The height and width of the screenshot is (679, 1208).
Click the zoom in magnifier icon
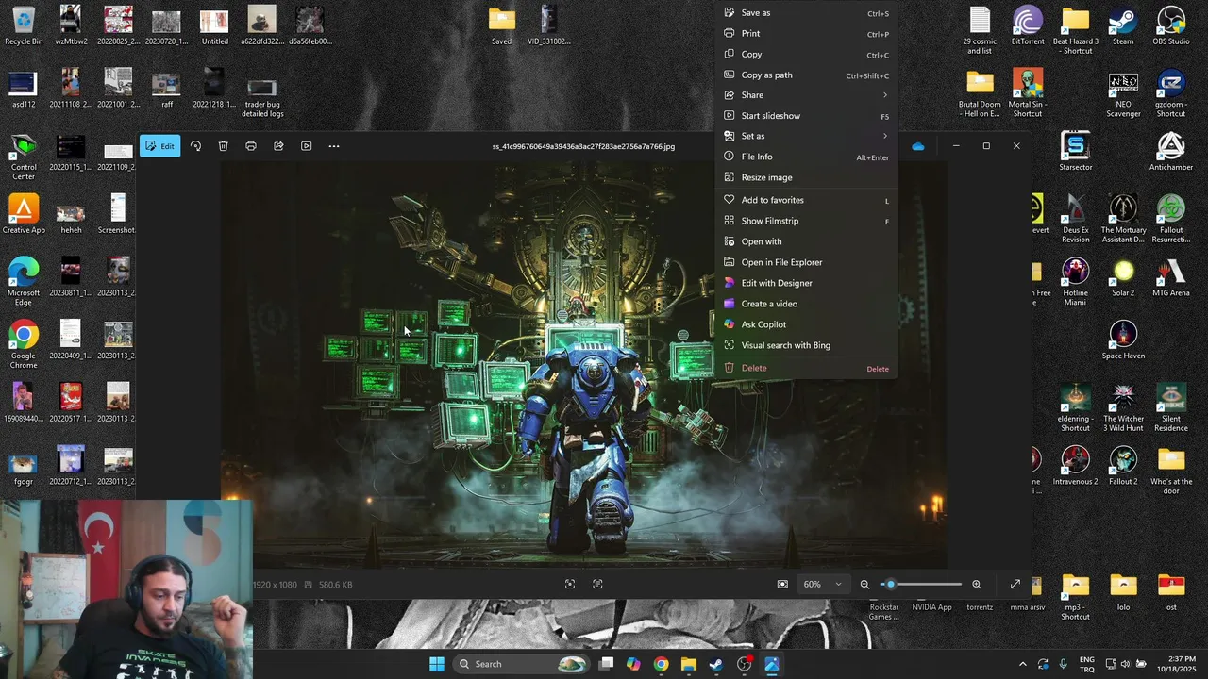point(977,585)
